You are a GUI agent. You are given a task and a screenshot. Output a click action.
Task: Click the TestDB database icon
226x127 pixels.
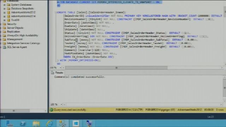8,20
